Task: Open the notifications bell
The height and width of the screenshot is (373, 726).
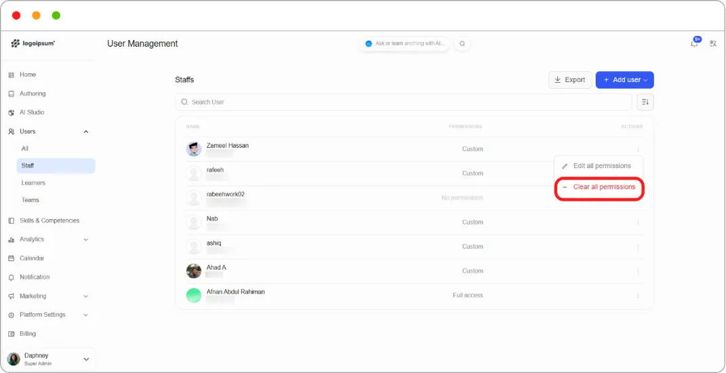Action: (694, 43)
